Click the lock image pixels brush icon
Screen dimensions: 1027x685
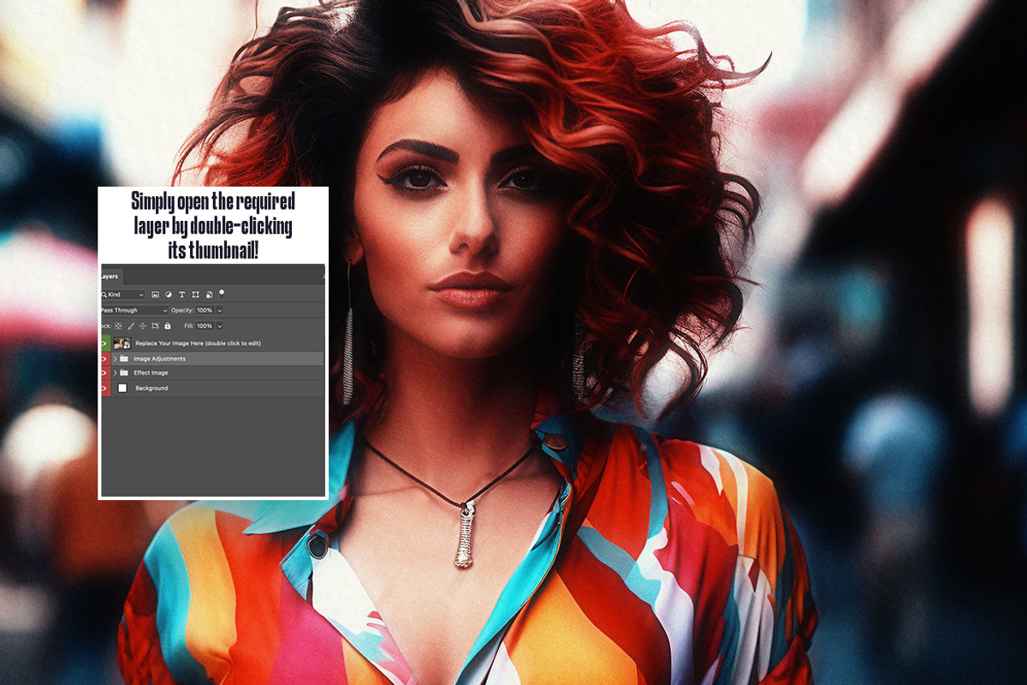tap(131, 326)
